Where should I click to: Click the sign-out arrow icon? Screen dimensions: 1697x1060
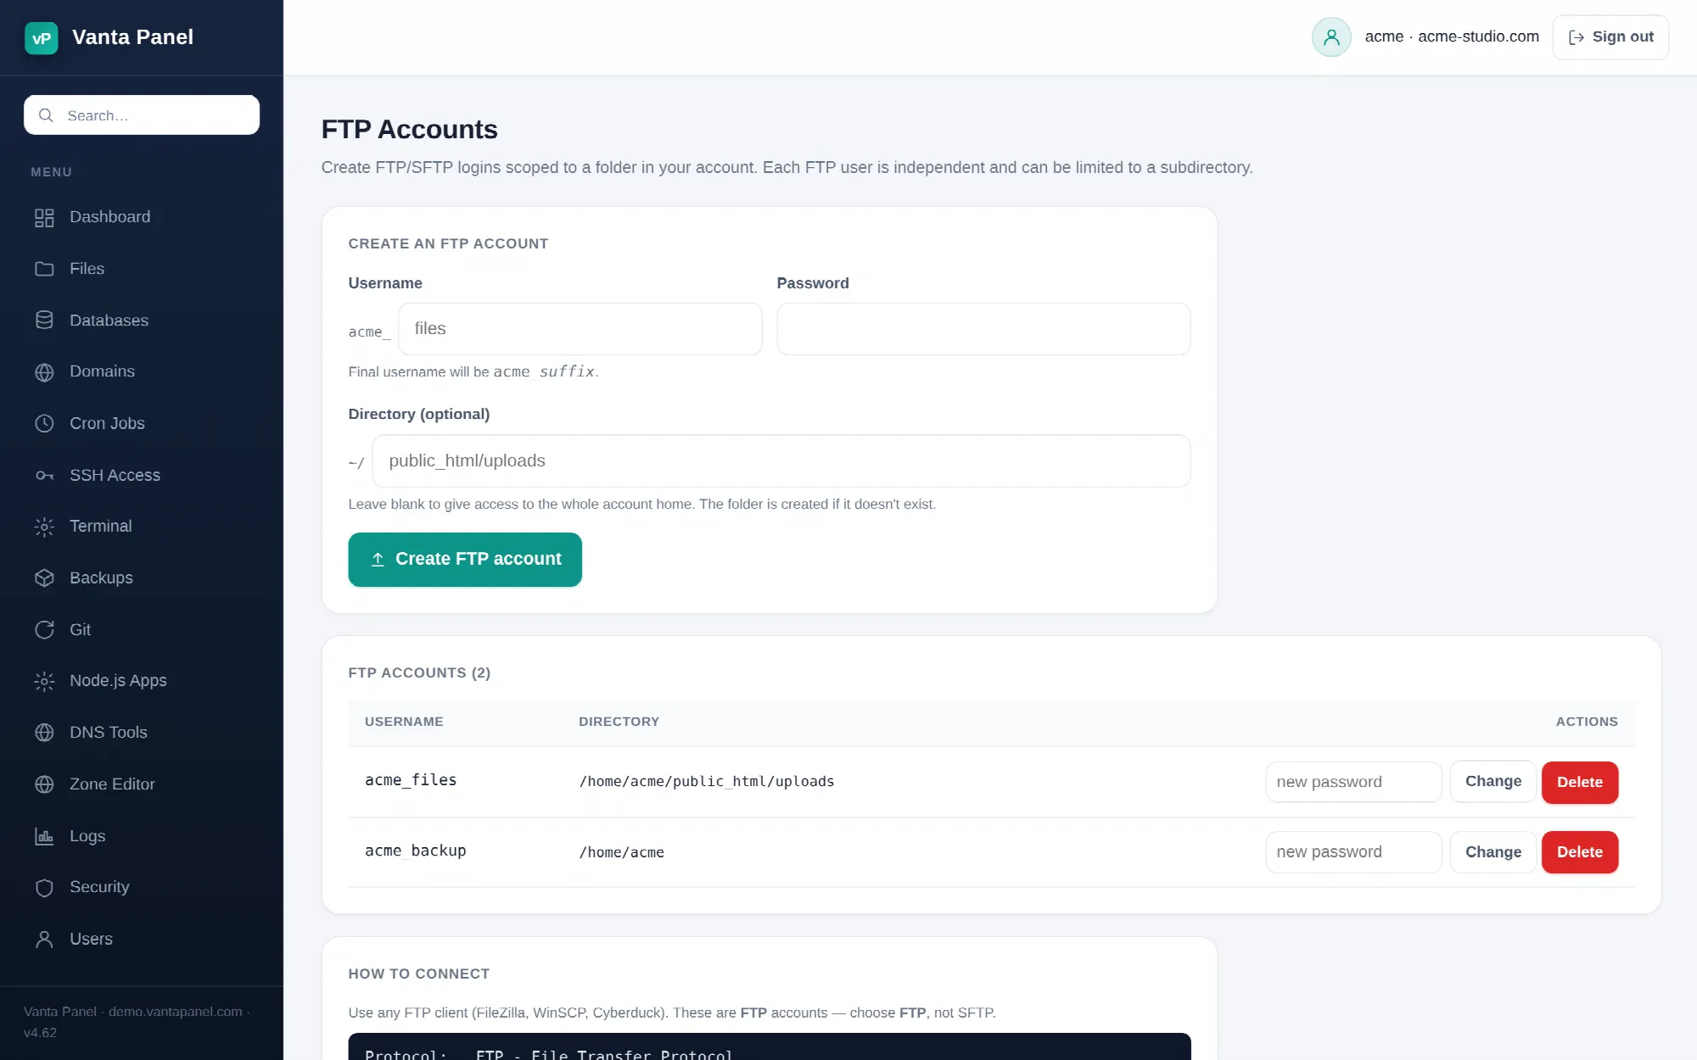point(1576,37)
